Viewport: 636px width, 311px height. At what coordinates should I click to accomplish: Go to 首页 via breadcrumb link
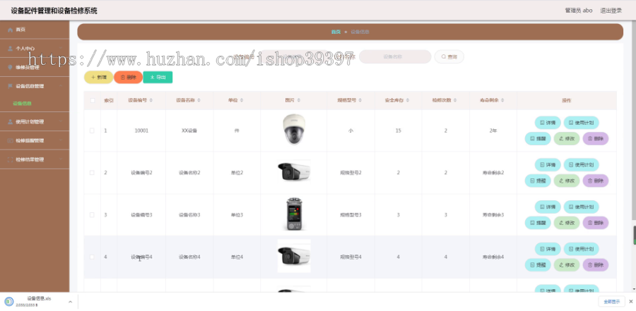(336, 32)
